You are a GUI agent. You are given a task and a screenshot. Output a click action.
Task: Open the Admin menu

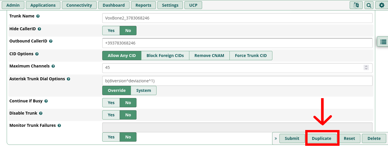click(x=13, y=5)
